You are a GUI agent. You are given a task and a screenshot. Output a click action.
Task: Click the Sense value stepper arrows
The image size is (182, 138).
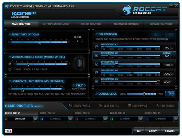(x=83, y=41)
